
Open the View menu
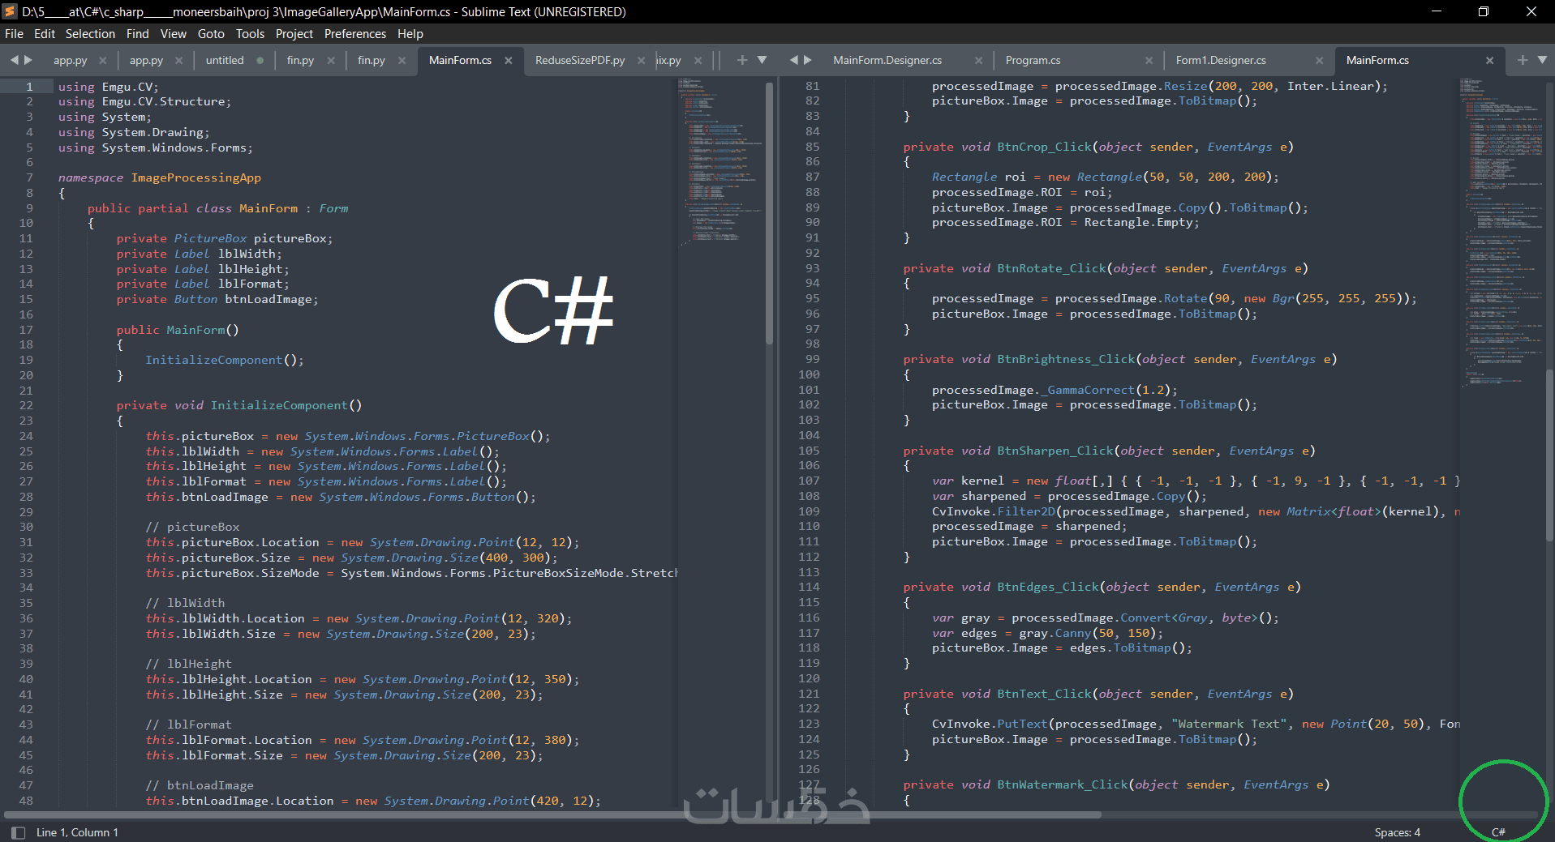[x=174, y=34]
